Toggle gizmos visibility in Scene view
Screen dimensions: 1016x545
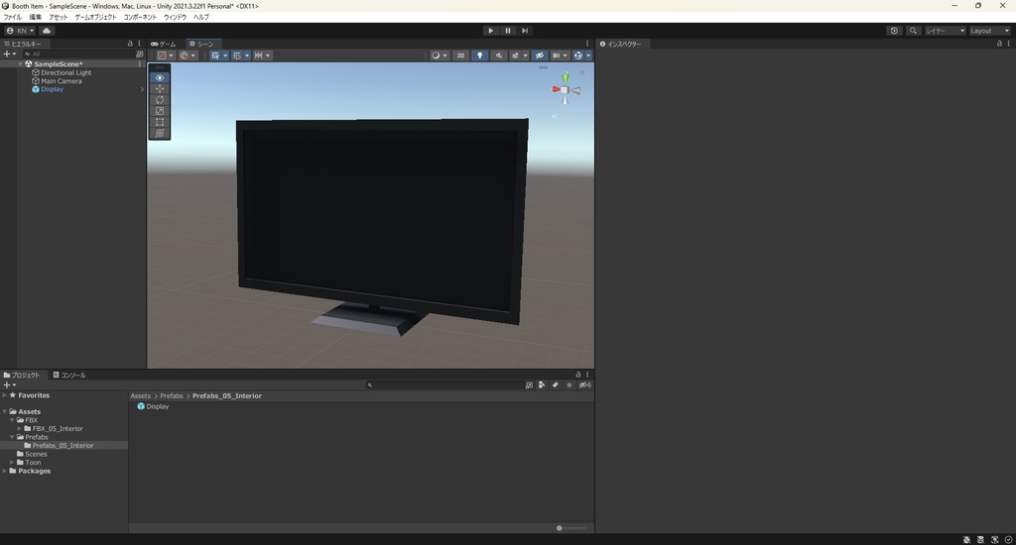click(x=578, y=55)
